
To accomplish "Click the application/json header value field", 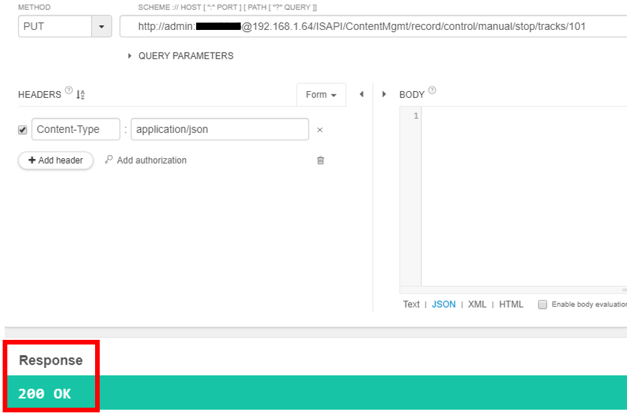I will point(219,130).
